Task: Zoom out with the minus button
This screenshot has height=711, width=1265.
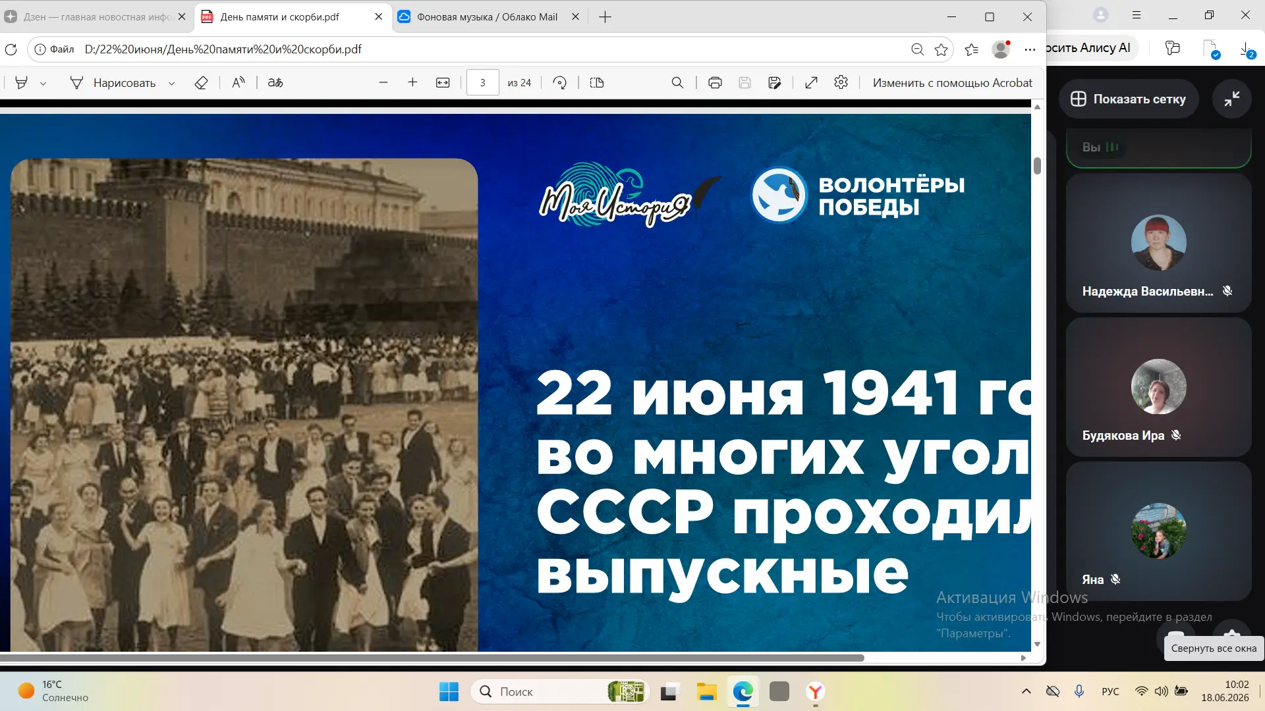Action: [383, 83]
